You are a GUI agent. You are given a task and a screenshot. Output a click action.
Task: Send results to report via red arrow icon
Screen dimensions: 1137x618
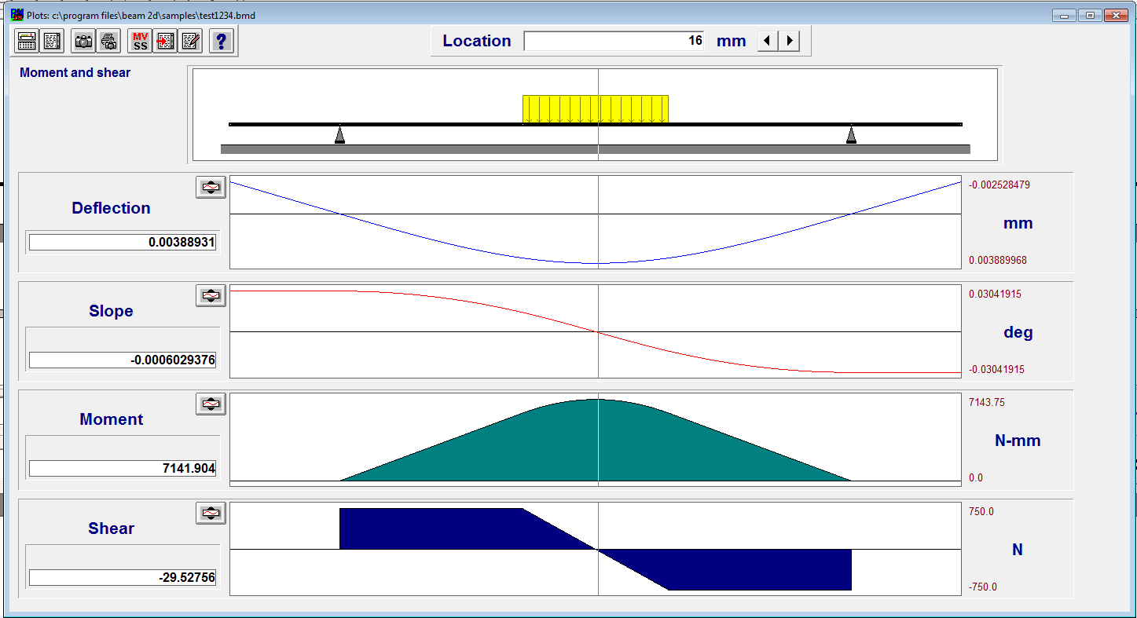tap(165, 41)
